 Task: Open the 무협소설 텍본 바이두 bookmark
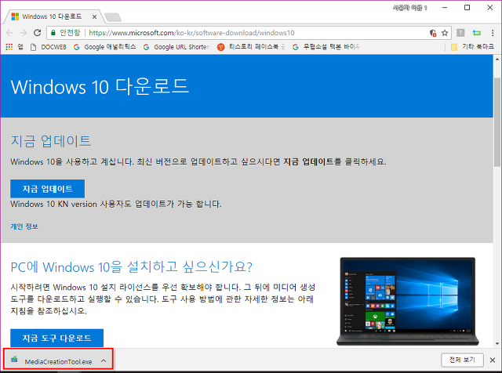coord(326,47)
